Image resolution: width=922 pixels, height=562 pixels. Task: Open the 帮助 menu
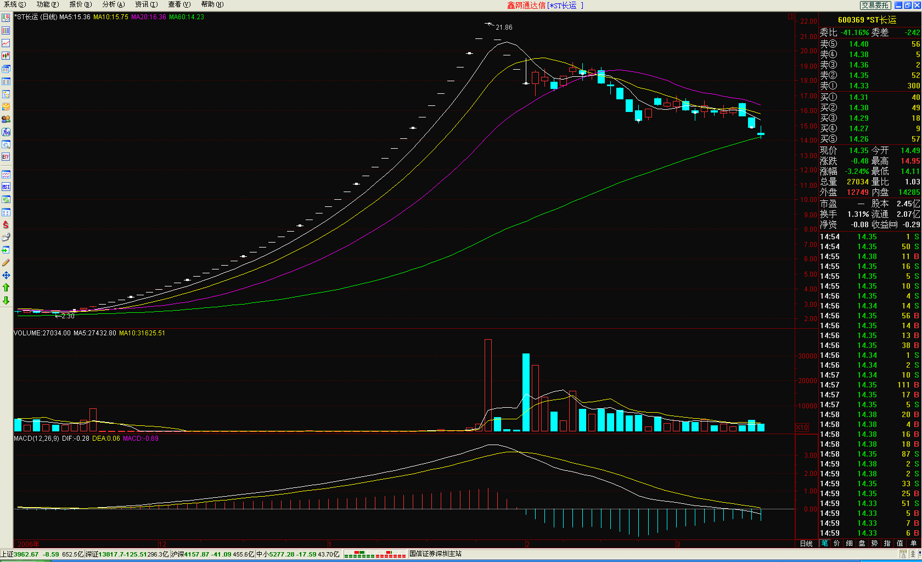(x=212, y=4)
